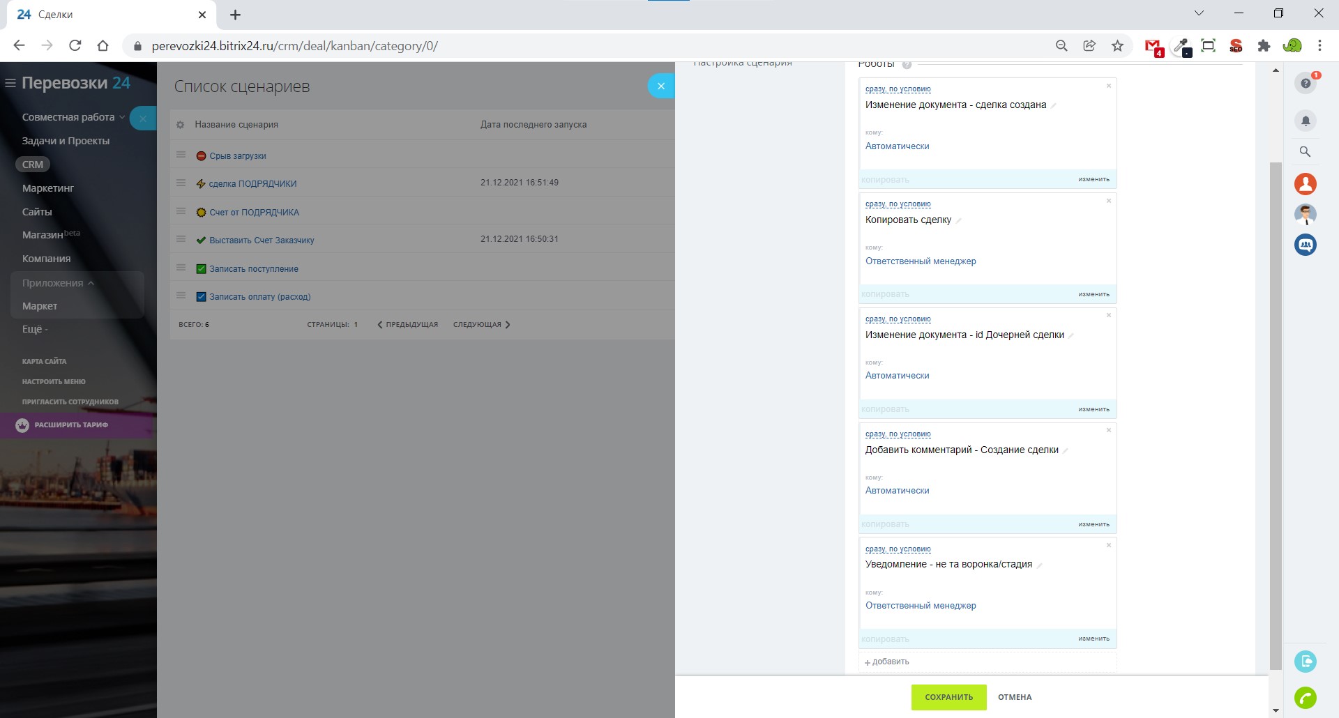Click the robots panel vertical scrollbar
Image resolution: width=1339 pixels, height=718 pixels.
coord(1276,415)
